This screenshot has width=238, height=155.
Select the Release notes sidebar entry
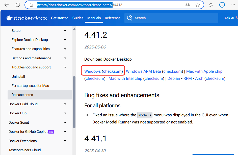click(22, 95)
